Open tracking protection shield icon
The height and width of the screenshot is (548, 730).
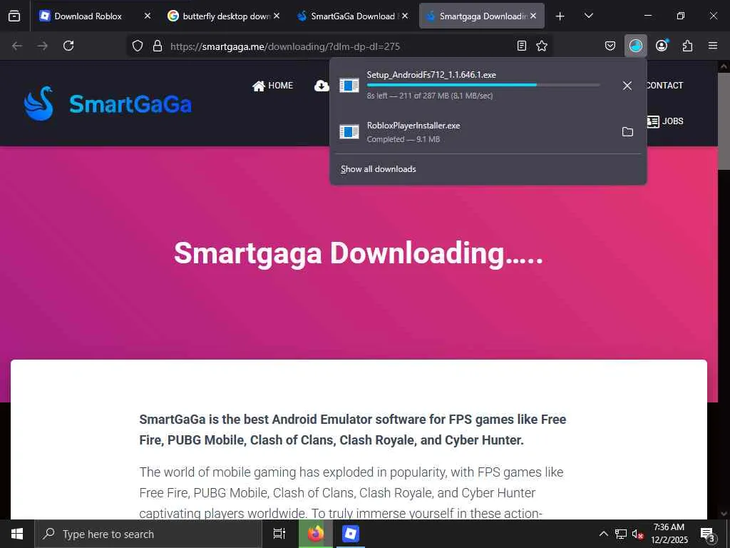[138, 46]
